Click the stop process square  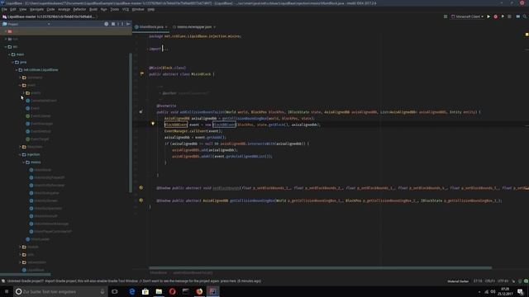pos(509,16)
